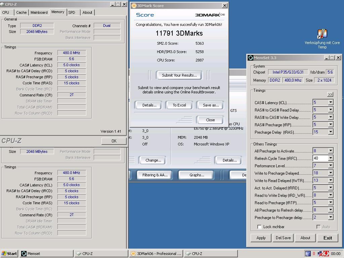Expand the Read to Write Delay (tRD_WR) dropdown

(x=331, y=195)
